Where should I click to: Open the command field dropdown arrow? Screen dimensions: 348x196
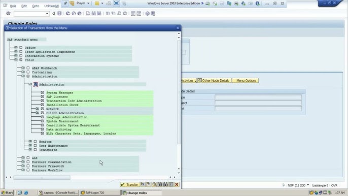click(x=47, y=14)
